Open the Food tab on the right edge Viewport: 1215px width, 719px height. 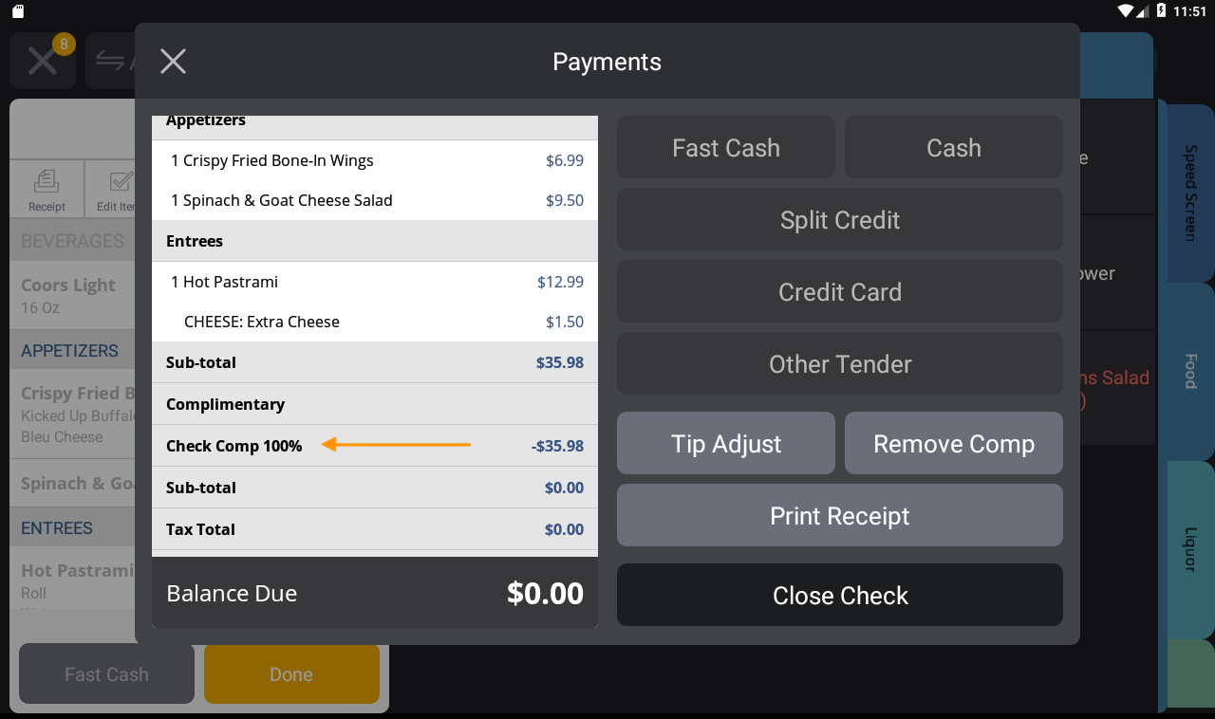pos(1189,374)
